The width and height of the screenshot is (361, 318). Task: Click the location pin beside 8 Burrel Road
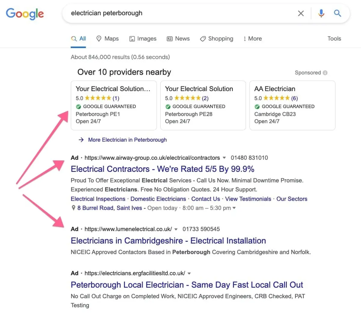tap(73, 208)
